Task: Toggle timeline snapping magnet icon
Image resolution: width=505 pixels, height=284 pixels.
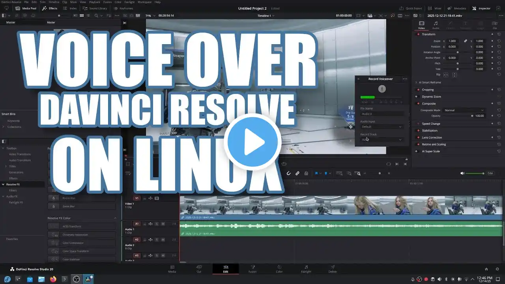Action: pyautogui.click(x=288, y=173)
